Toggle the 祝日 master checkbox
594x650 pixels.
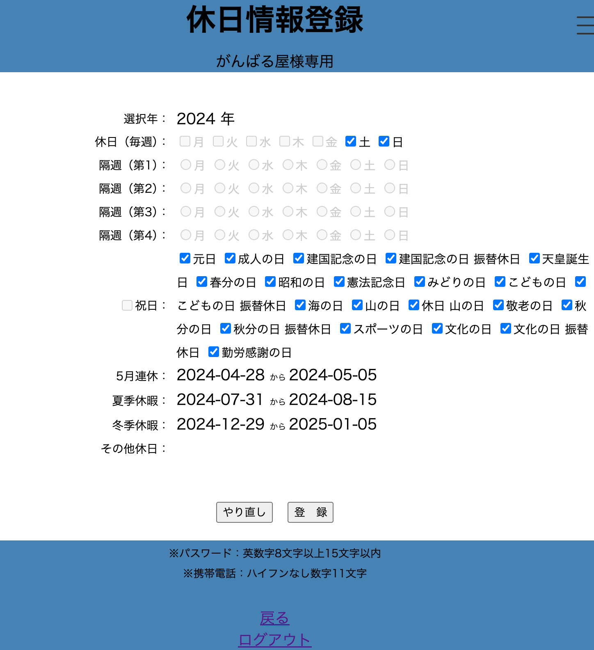tap(127, 305)
